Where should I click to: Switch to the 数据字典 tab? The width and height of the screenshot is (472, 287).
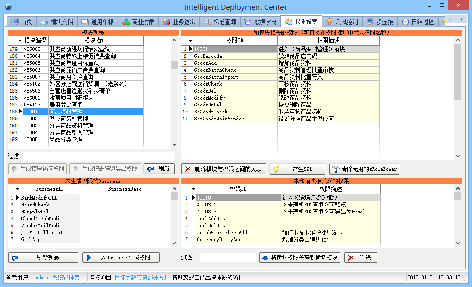[x=261, y=22]
